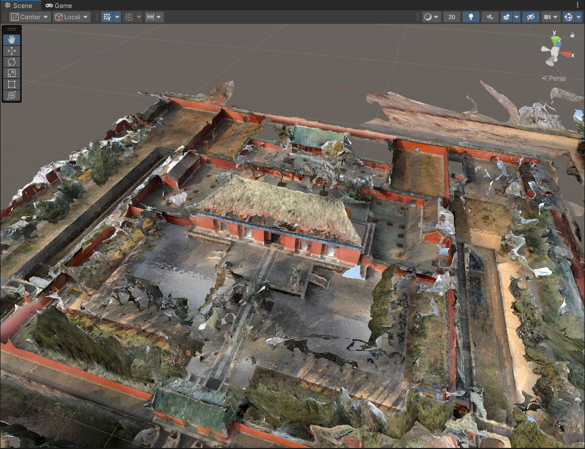Select the Hand view tool
The image size is (585, 449).
(x=12, y=40)
